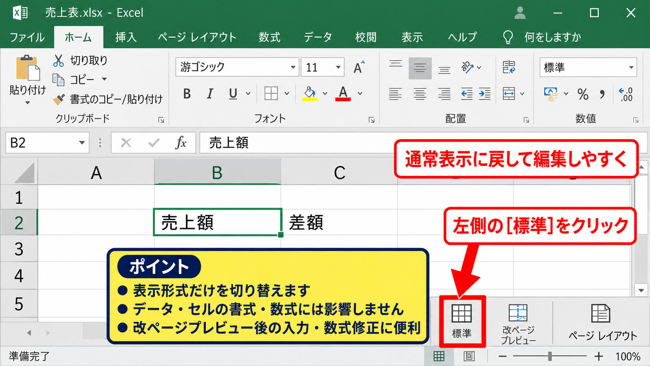Click the top align icon
Screen dimensions: 650x366
point(396,64)
